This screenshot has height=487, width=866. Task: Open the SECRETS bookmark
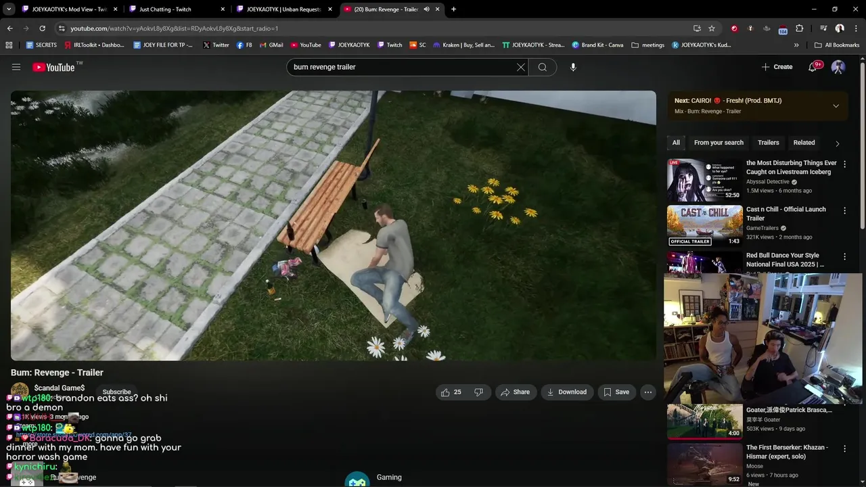coord(41,45)
